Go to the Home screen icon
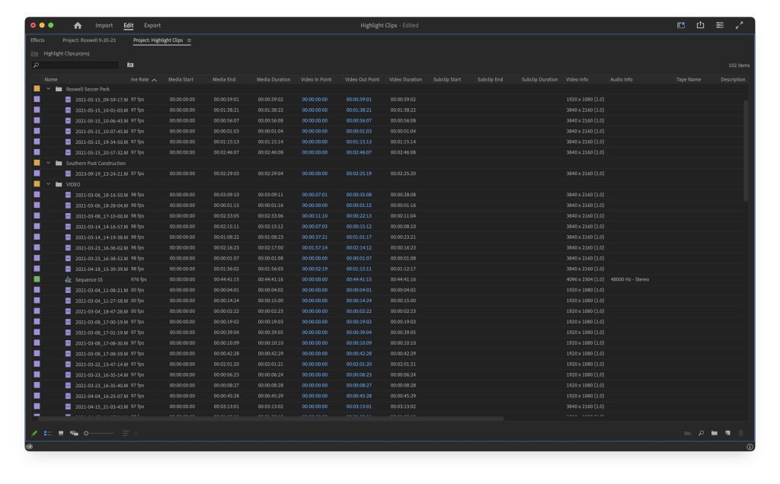Screen dimensions: 780x484 tap(78, 25)
